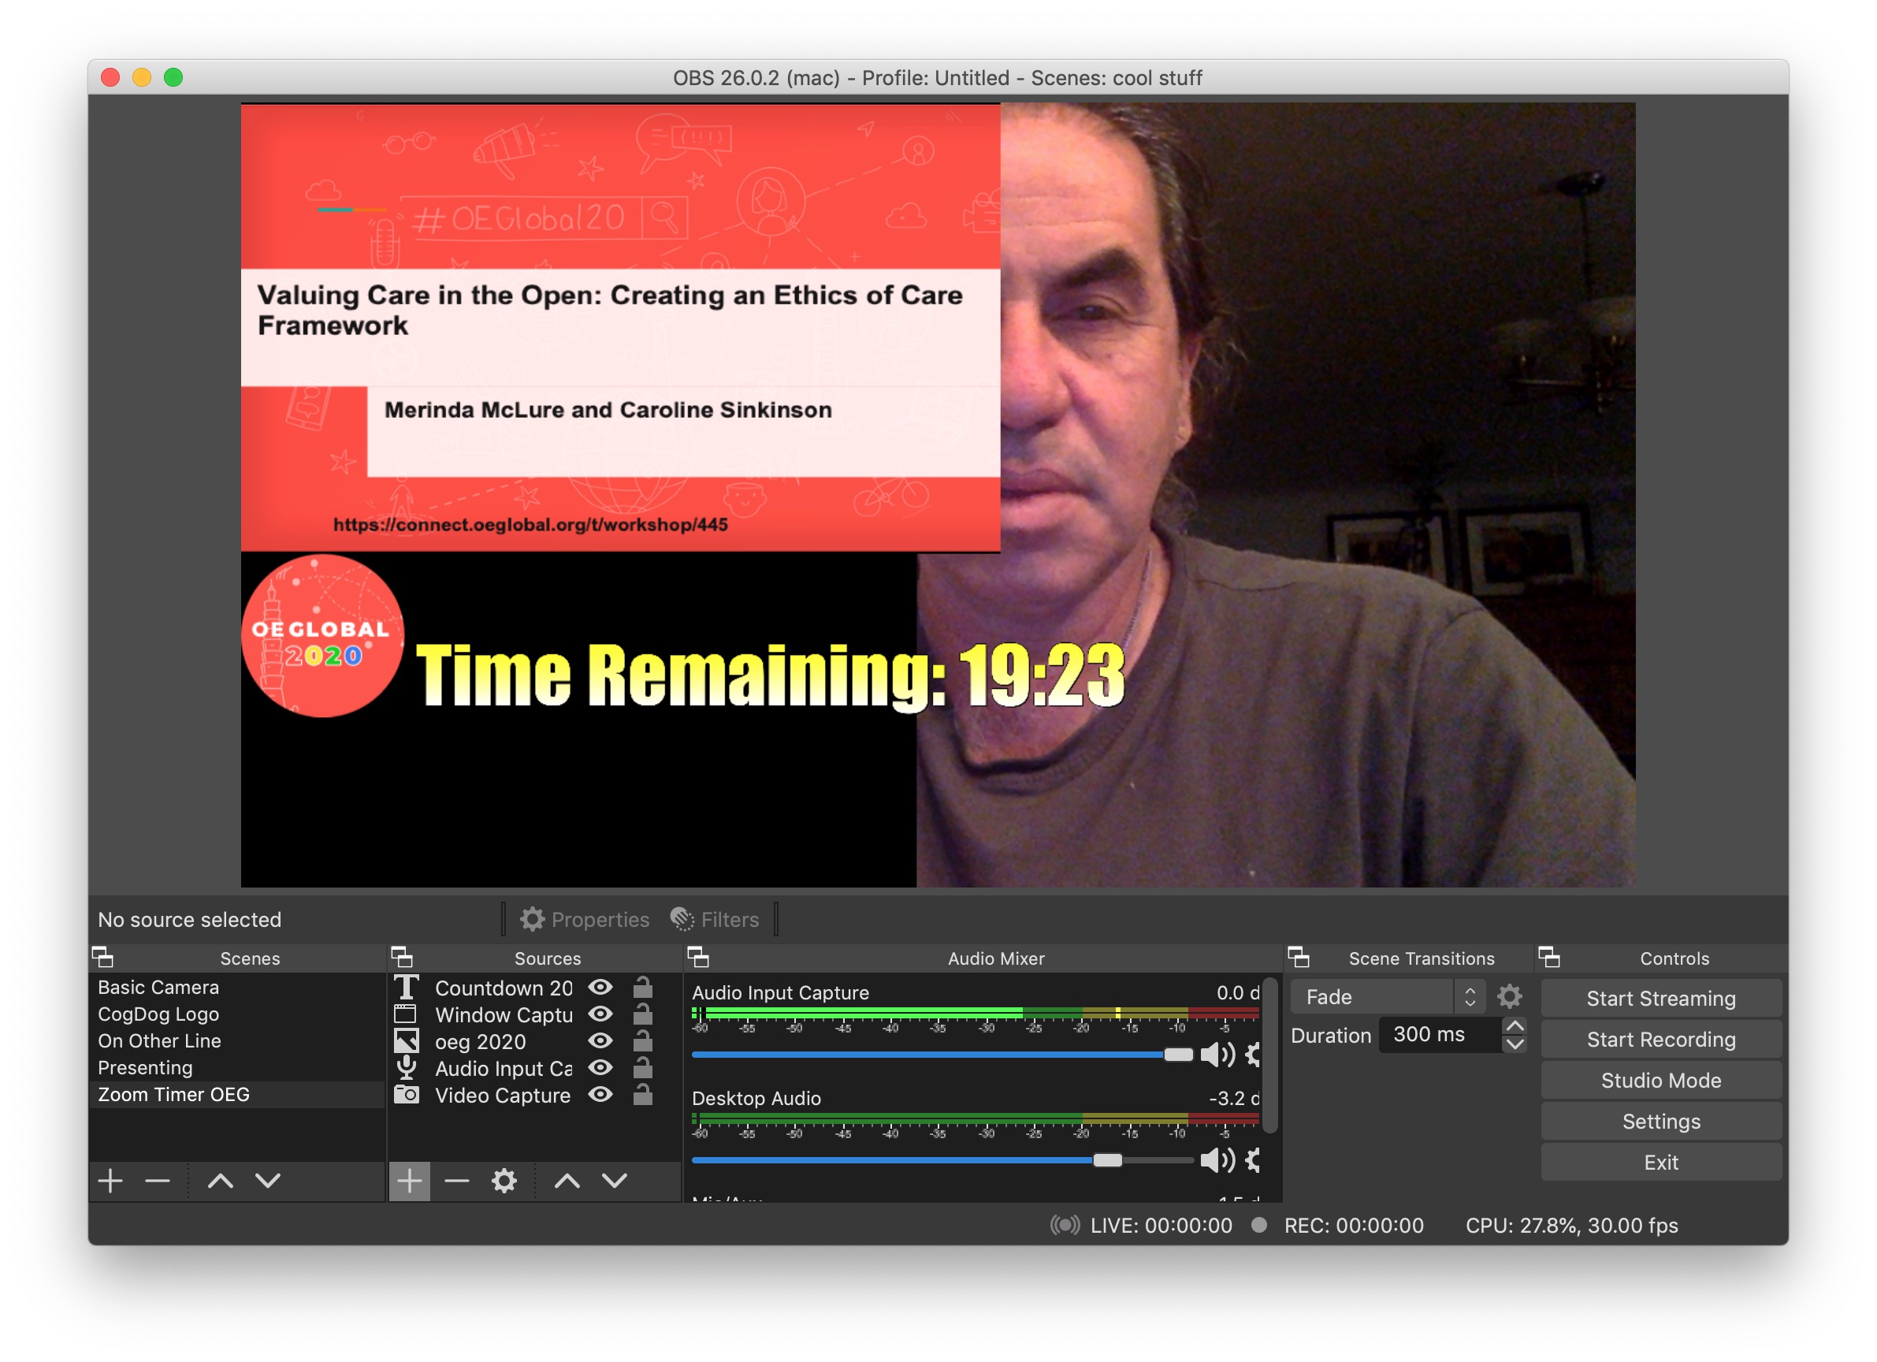Click the Start Recording button
Image resolution: width=1877 pixels, height=1362 pixels.
[x=1660, y=1039]
